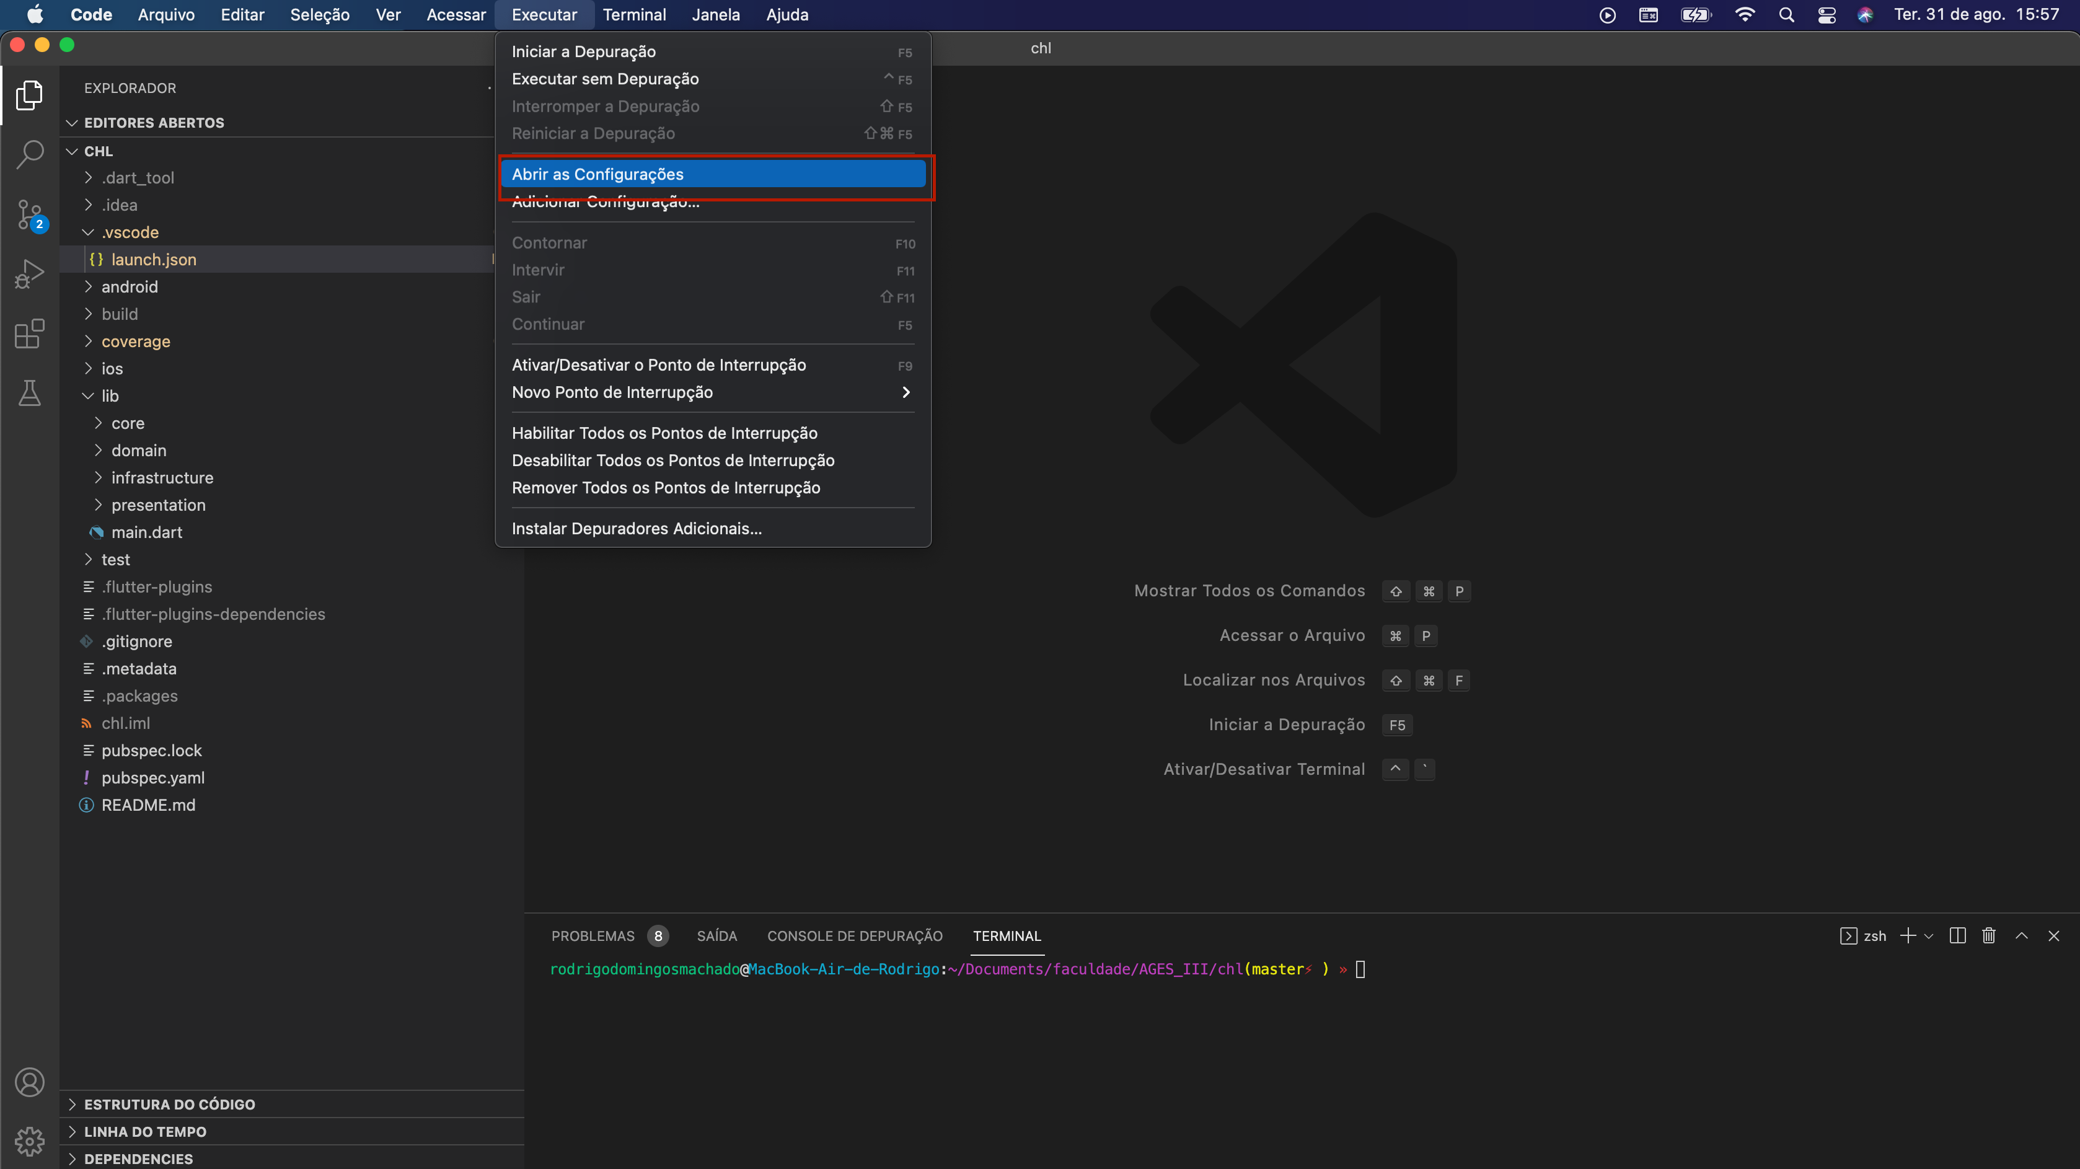Toggle Ativar/Desativar o Ponto de Interrupção
Image resolution: width=2080 pixels, height=1169 pixels.
[658, 365]
